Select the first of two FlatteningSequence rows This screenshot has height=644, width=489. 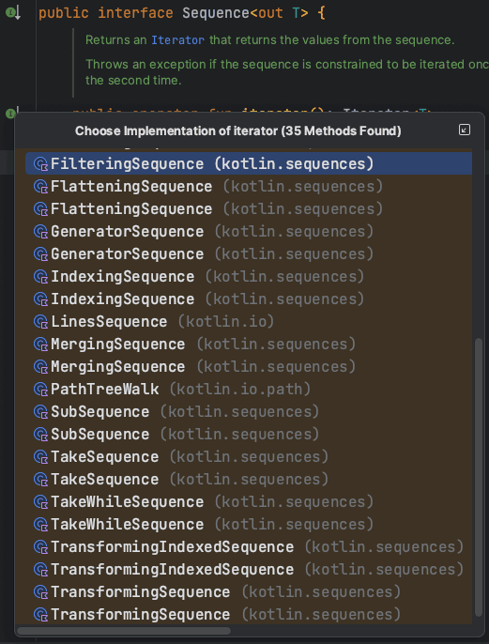coord(249,187)
